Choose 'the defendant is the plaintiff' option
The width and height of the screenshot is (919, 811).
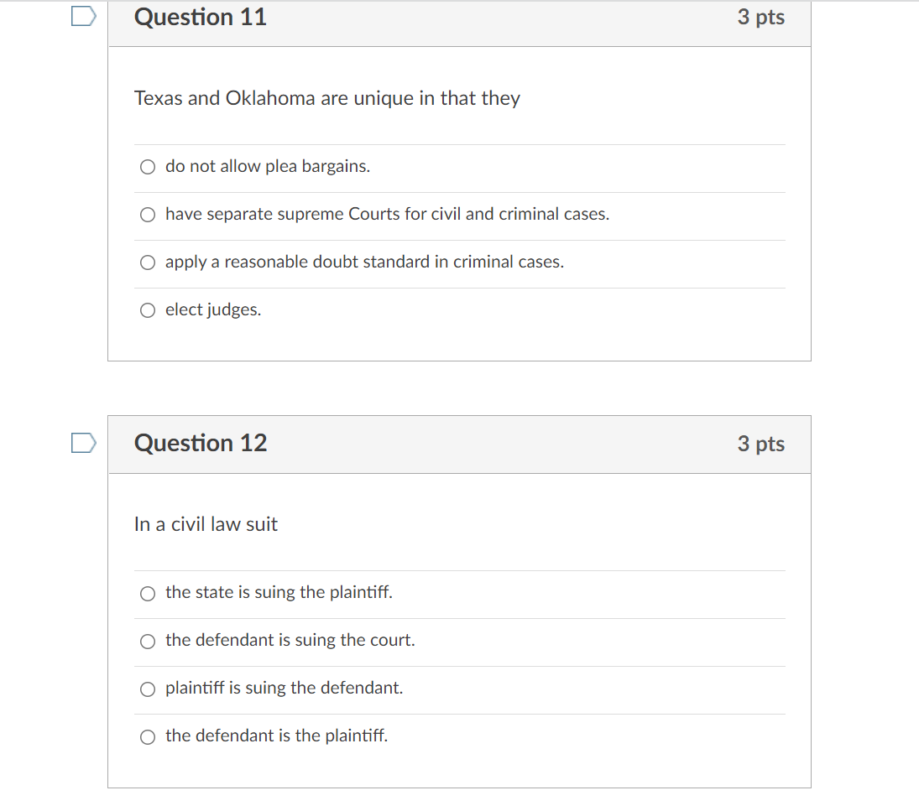[x=148, y=736]
